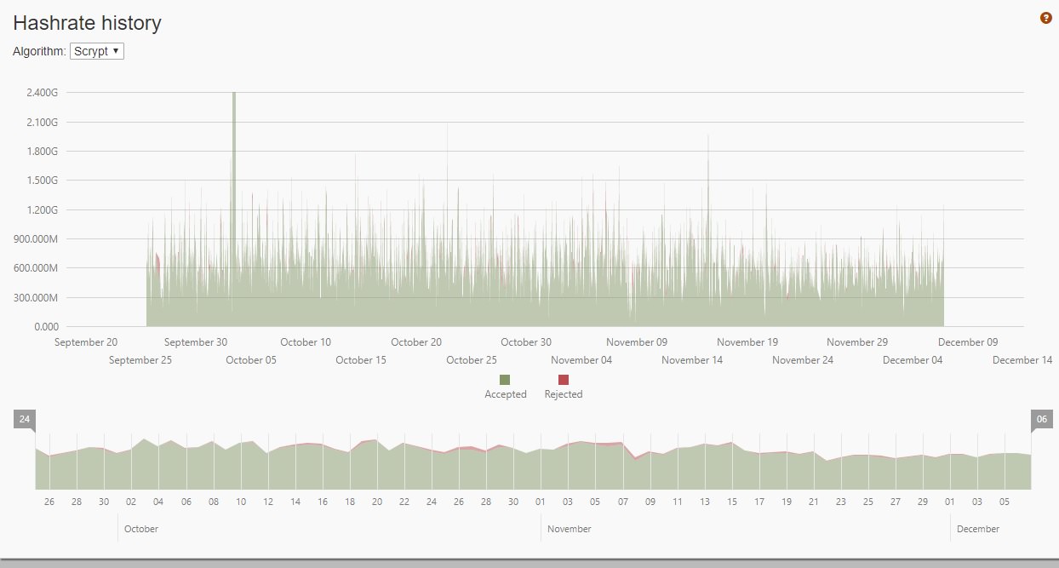Click the October 30 x-axis label
Image resolution: width=1059 pixels, height=568 pixels.
pos(526,342)
